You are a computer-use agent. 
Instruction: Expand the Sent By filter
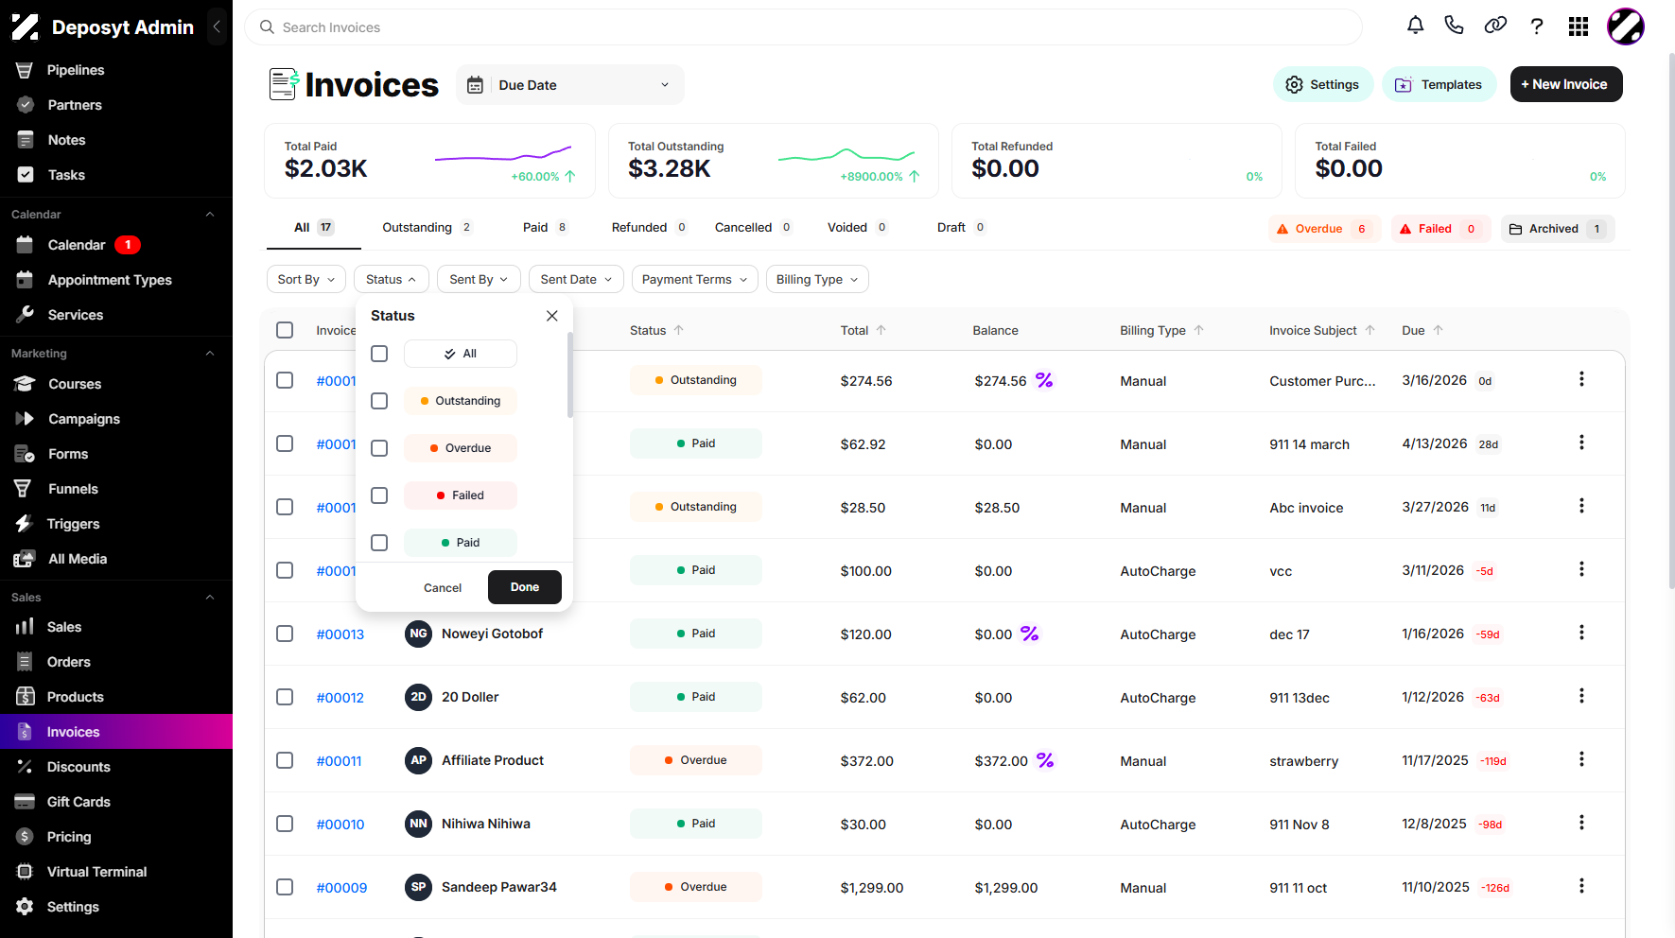(479, 279)
